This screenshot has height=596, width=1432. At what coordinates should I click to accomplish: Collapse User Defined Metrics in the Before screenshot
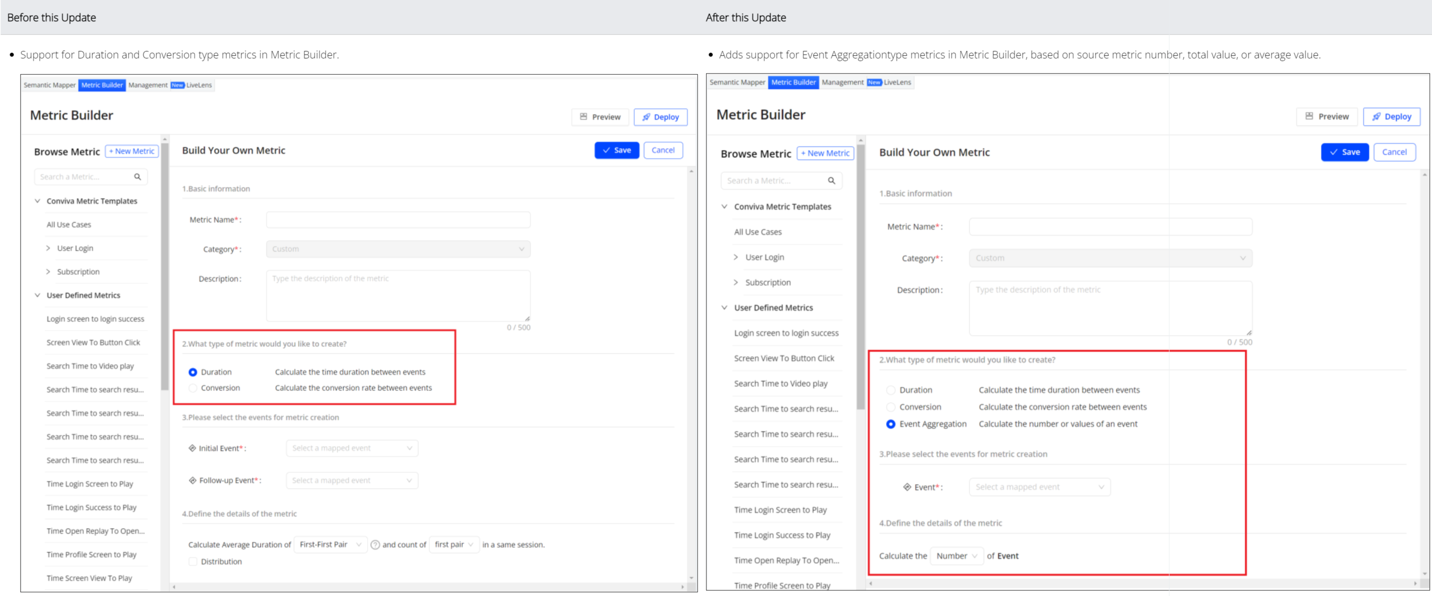37,295
